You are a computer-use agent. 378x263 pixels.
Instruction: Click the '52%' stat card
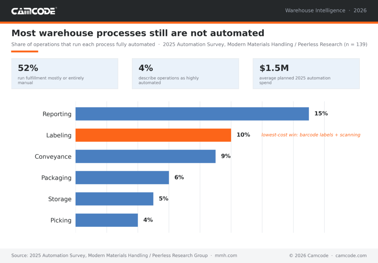point(65,74)
